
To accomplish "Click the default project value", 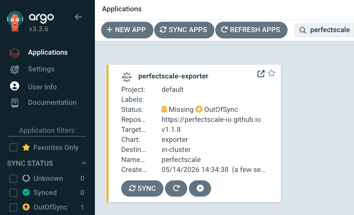I will click(x=172, y=90).
